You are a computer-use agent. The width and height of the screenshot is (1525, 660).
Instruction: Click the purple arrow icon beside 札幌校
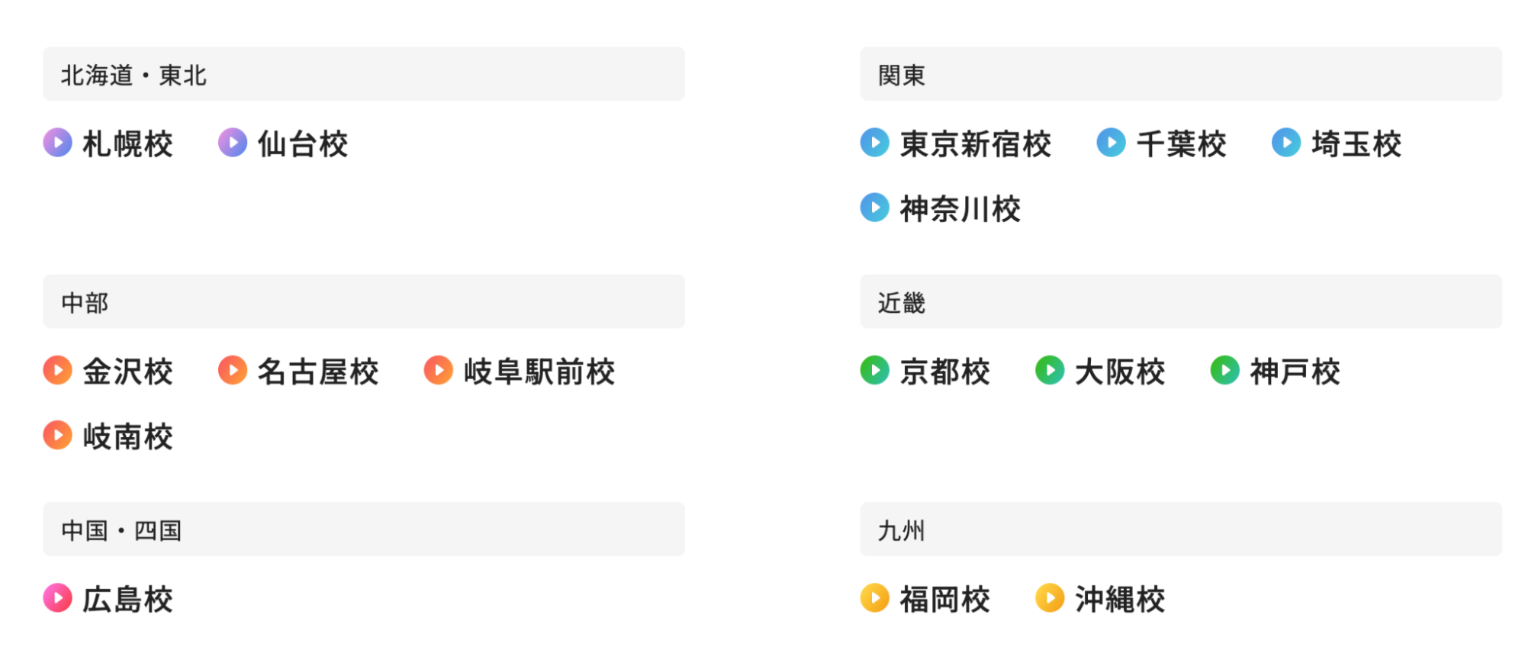point(57,143)
